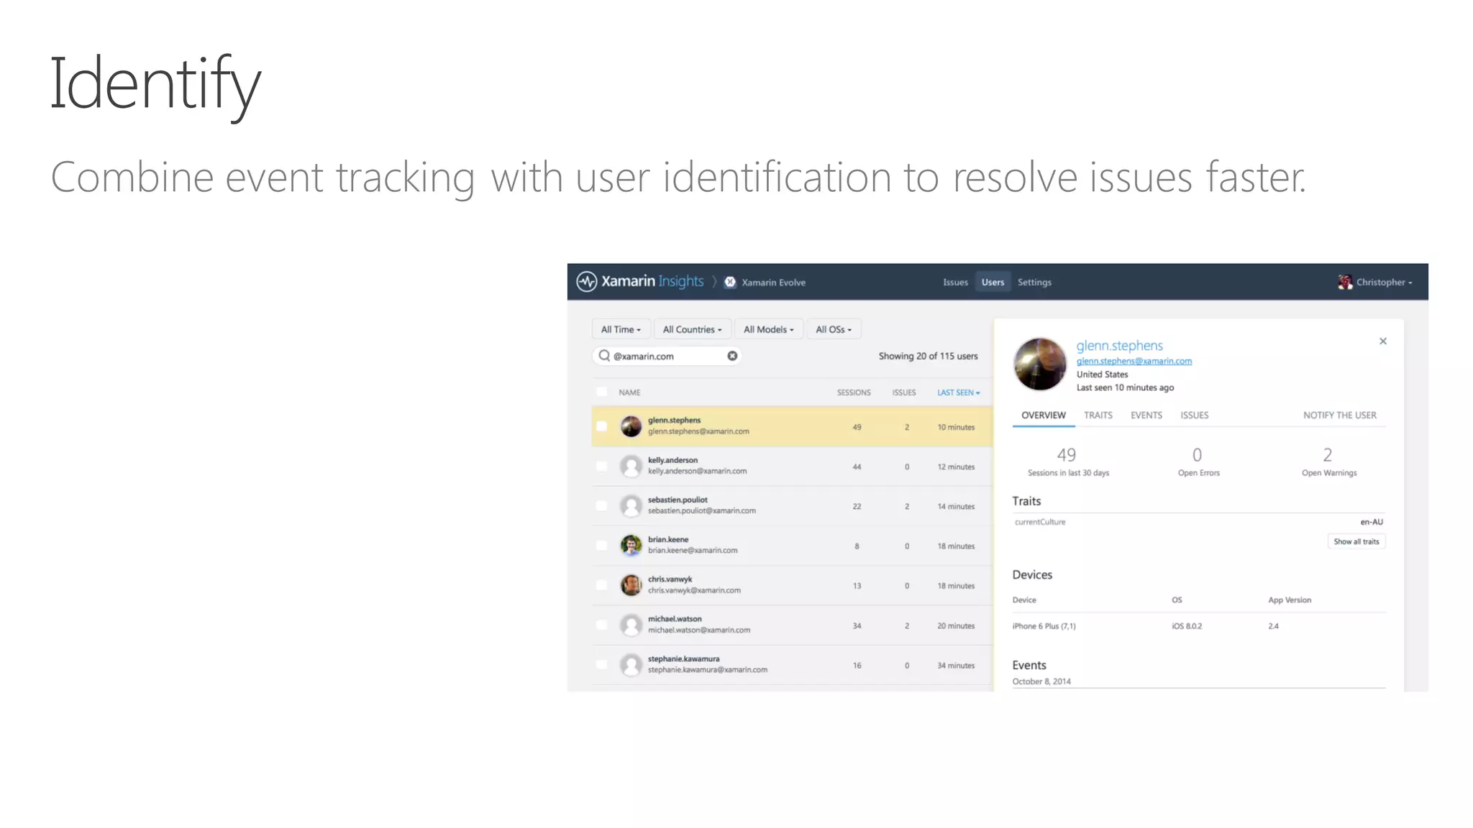Open the Xamarin Evolve app icon
1473x828 pixels.
coord(730,282)
